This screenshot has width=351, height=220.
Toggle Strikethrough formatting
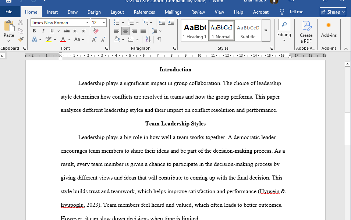tap(67, 31)
